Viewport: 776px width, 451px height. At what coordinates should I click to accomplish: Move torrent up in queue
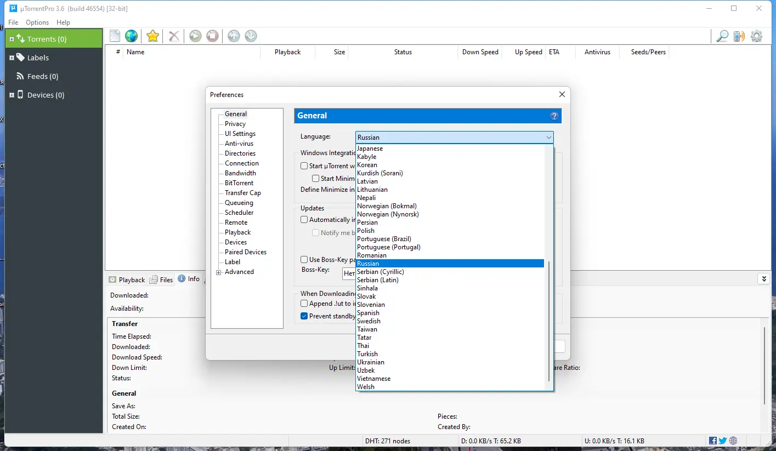233,36
